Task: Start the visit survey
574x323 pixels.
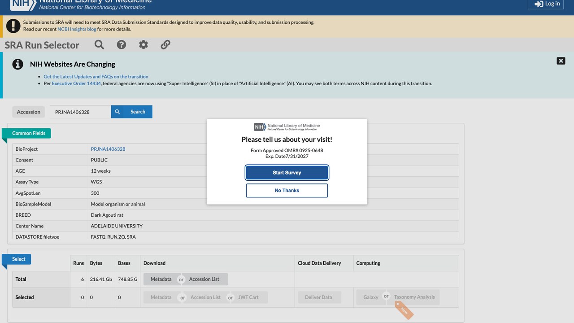Action: [x=287, y=173]
